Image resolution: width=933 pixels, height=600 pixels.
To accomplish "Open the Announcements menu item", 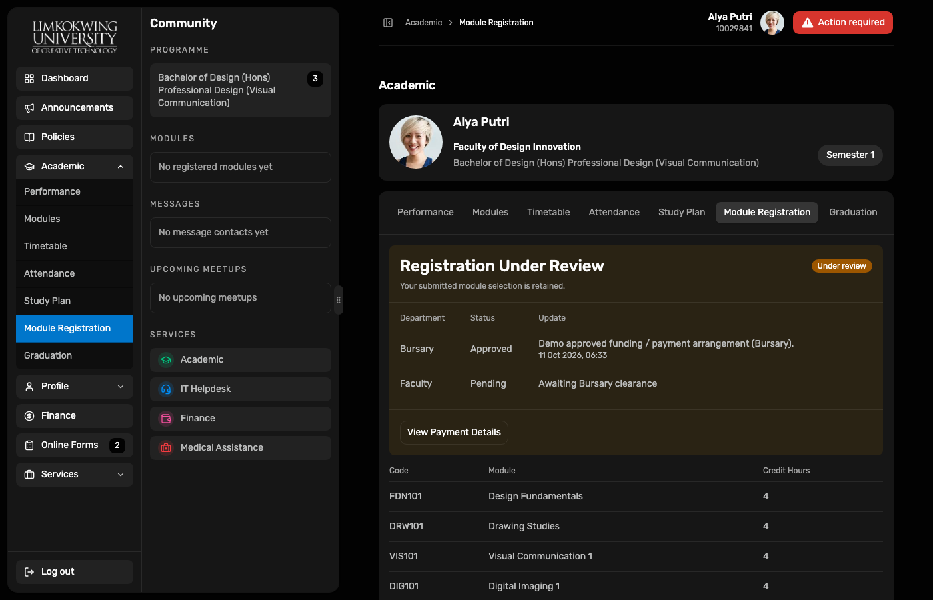I will (x=75, y=108).
